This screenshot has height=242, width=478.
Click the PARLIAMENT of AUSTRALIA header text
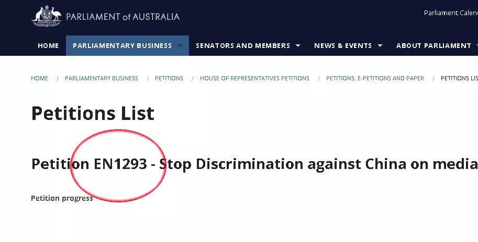click(123, 16)
